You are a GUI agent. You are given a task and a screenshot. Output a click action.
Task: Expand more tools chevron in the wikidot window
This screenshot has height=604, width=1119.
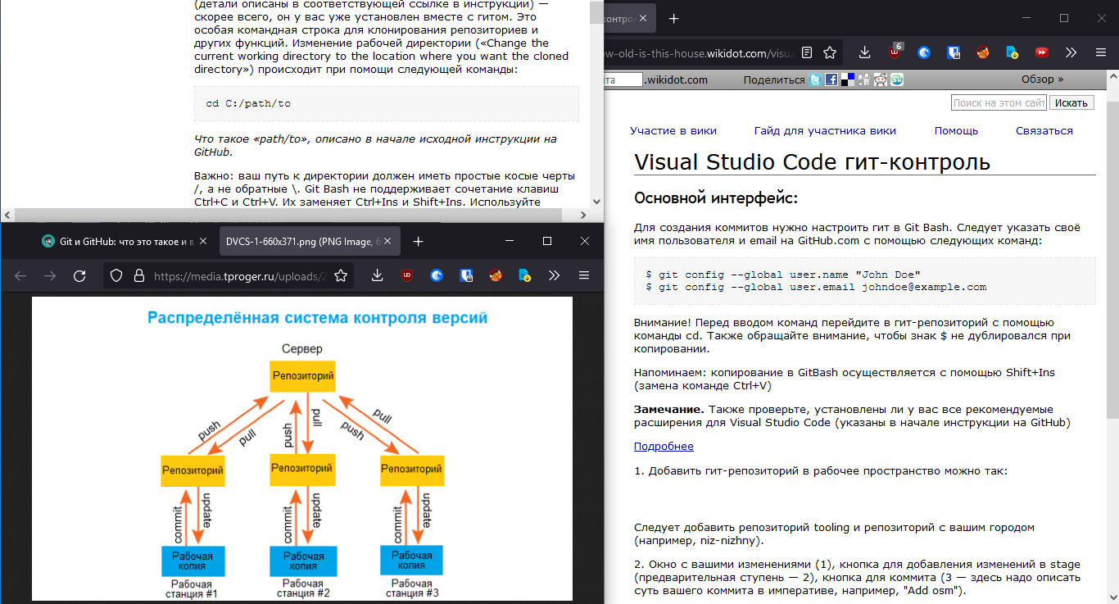click(1071, 52)
